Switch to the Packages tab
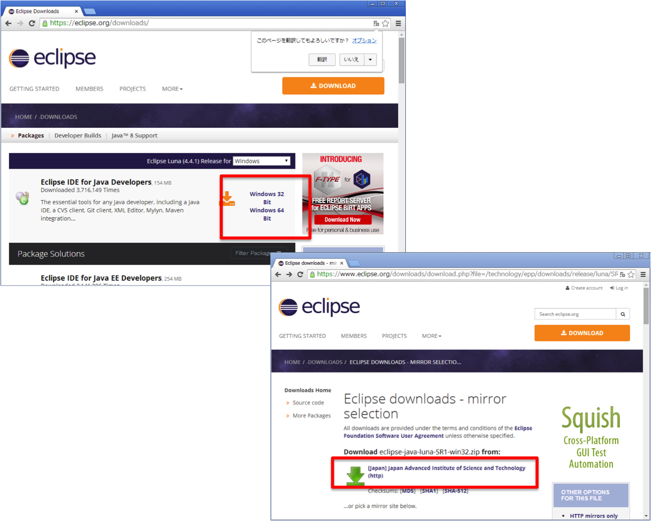Viewport: 651px width, 521px height. click(31, 135)
